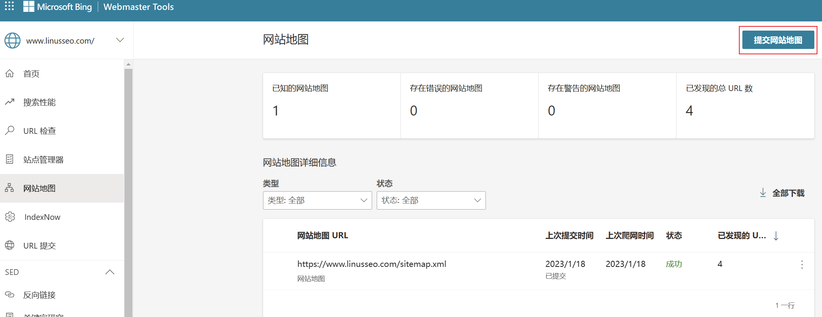Open 搜索性能 from the sidebar
Screen dimensions: 822x317
pos(39,102)
